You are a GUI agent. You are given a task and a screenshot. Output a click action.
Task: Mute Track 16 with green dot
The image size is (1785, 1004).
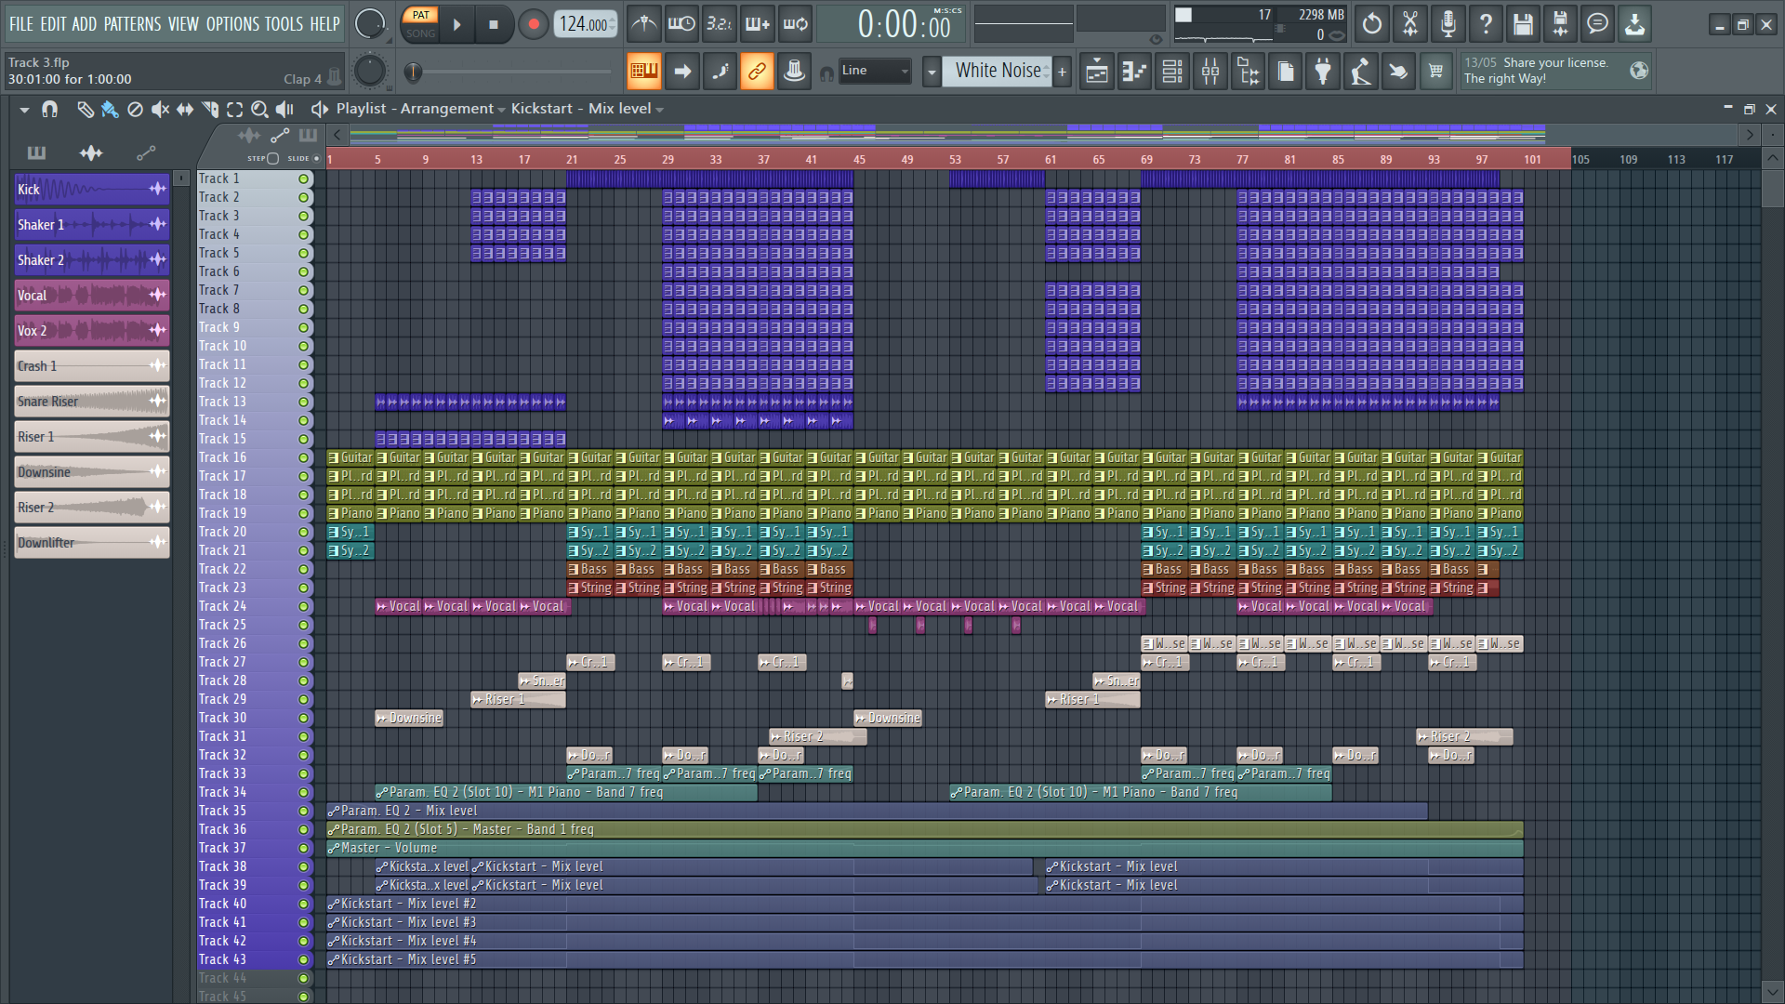click(x=303, y=457)
